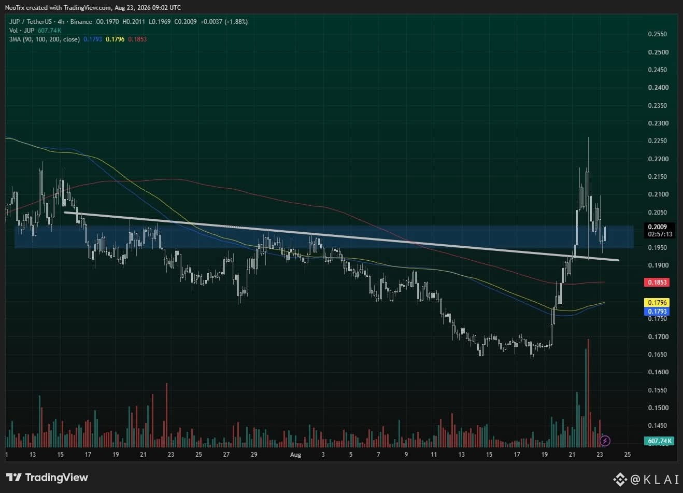683x493 pixels.
Task: Click the 0.2250 price axis label
Action: coord(658,141)
